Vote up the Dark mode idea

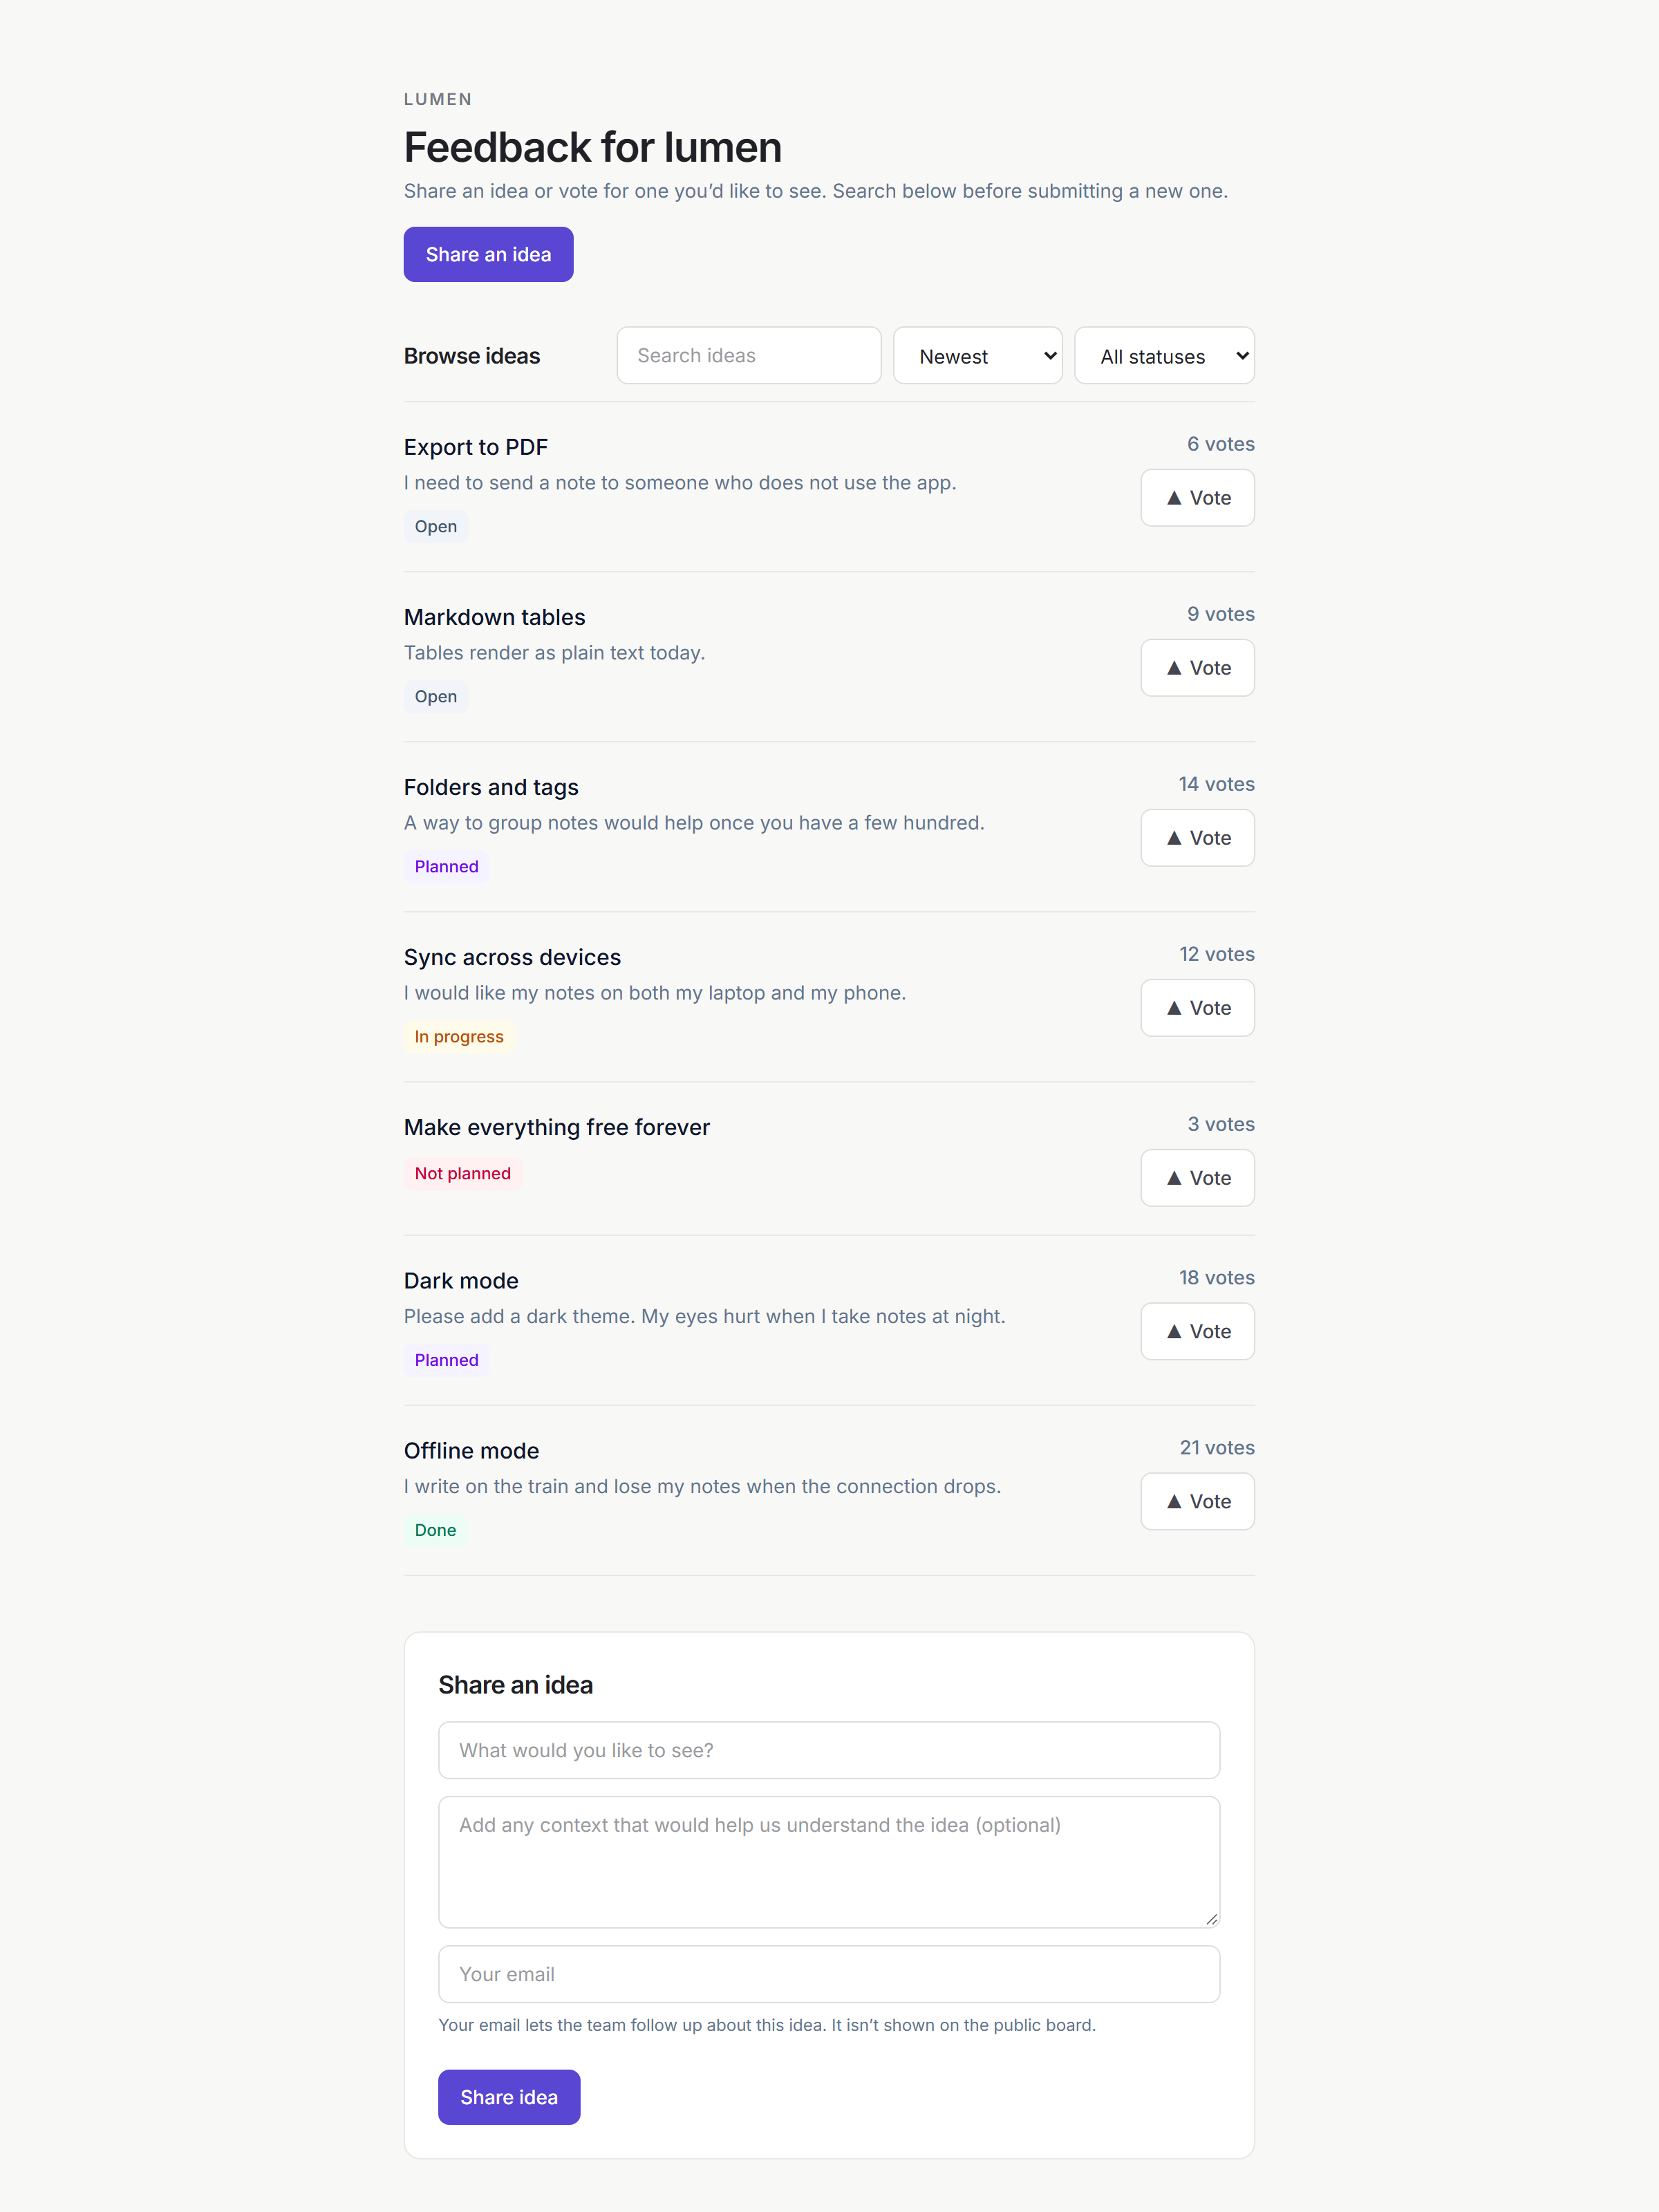coord(1197,1331)
